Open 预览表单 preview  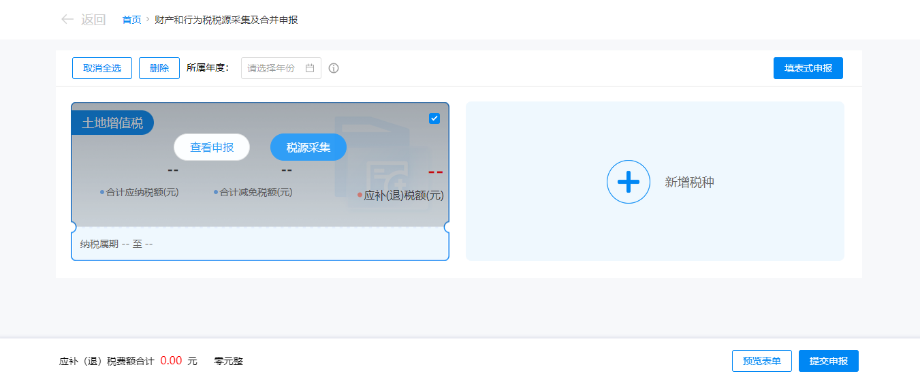click(x=761, y=361)
